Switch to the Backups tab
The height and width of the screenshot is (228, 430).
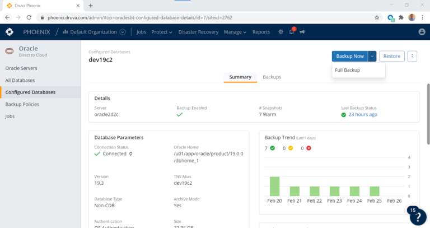click(272, 77)
